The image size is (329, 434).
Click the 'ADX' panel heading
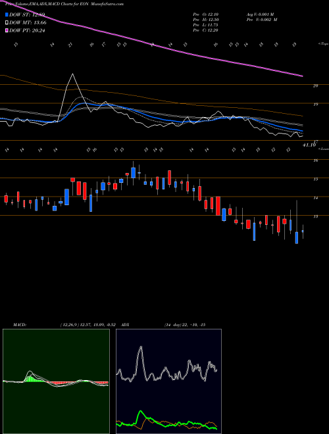point(125,325)
